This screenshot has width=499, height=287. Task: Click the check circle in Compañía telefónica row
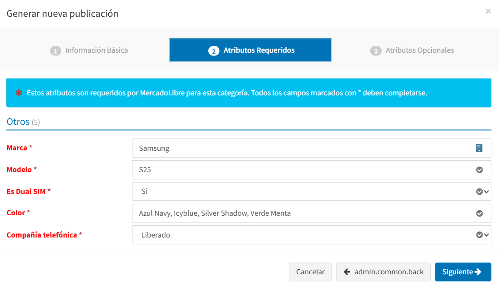tap(479, 235)
